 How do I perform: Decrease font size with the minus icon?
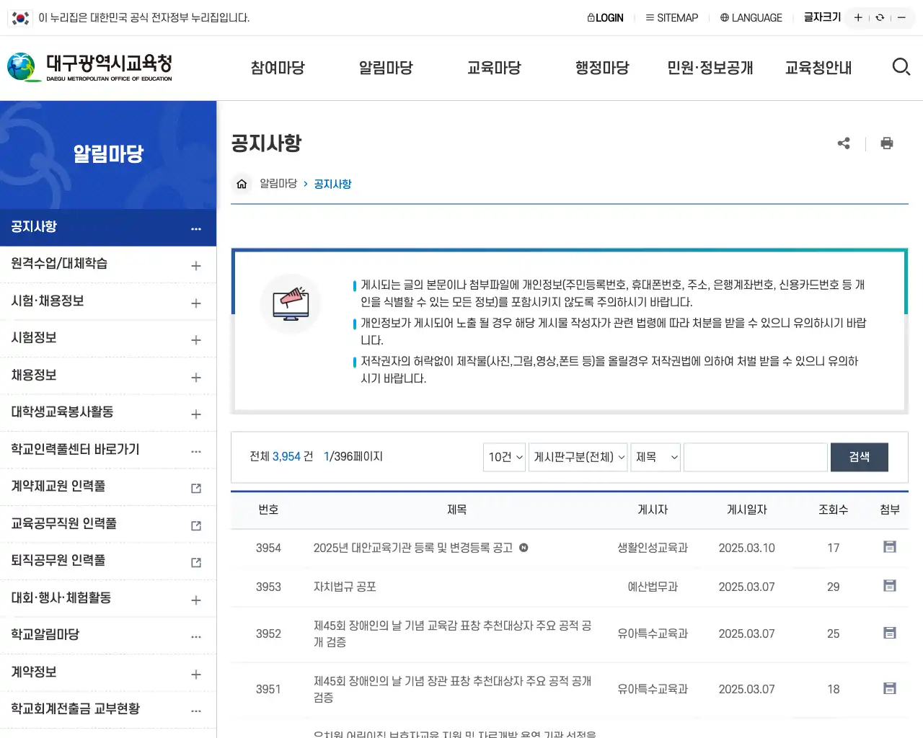pos(901,17)
